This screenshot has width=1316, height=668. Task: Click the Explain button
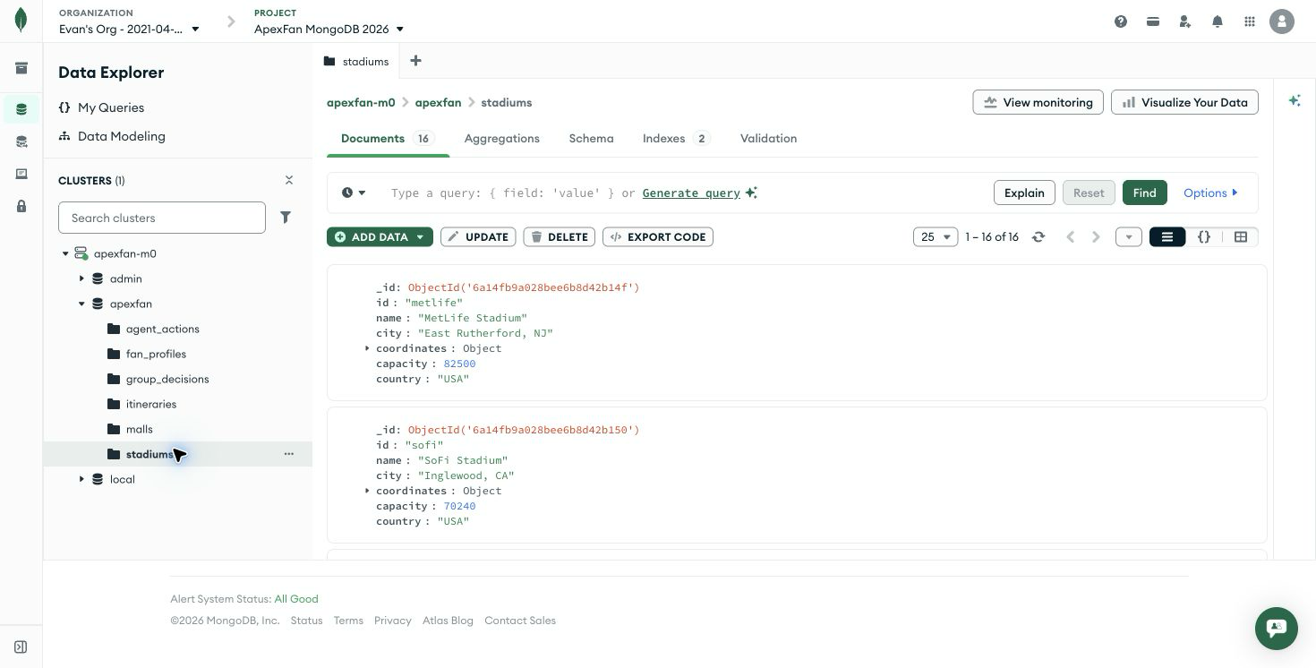tap(1024, 193)
